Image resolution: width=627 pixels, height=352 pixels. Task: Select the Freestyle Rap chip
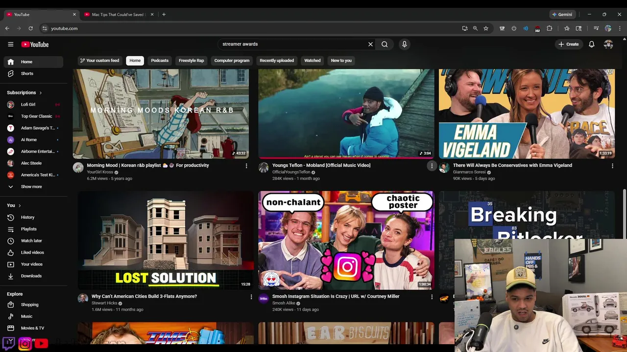(191, 61)
